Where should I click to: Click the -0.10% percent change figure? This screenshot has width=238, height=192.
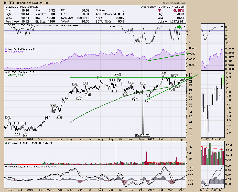[x=179, y=10]
